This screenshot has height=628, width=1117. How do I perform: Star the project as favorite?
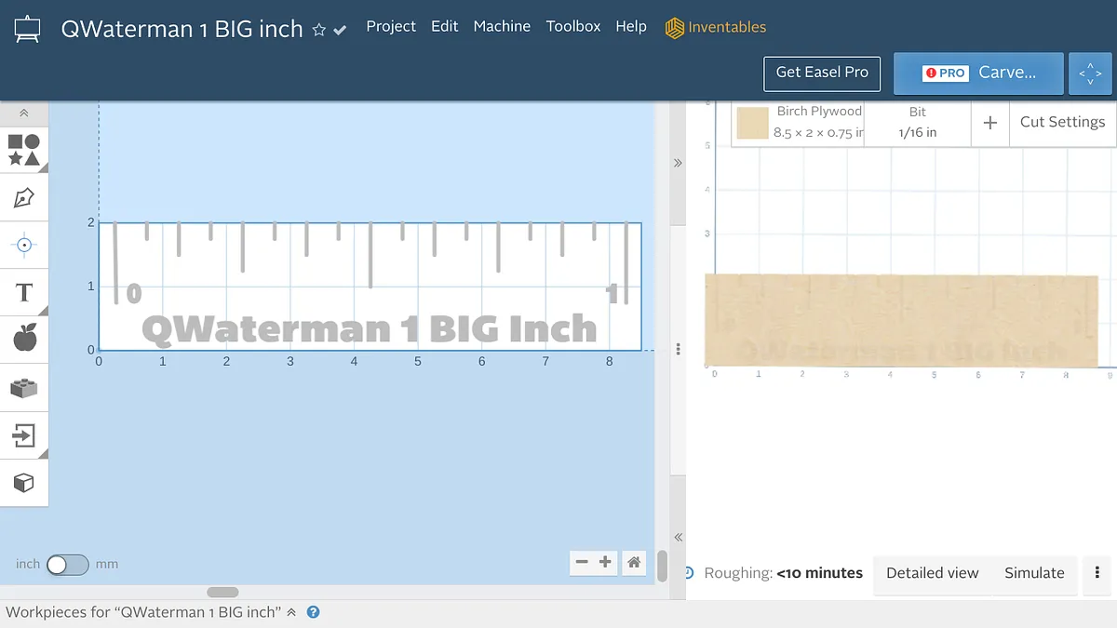318,30
